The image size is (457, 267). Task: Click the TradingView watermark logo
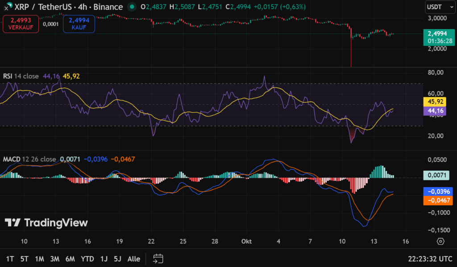46,222
